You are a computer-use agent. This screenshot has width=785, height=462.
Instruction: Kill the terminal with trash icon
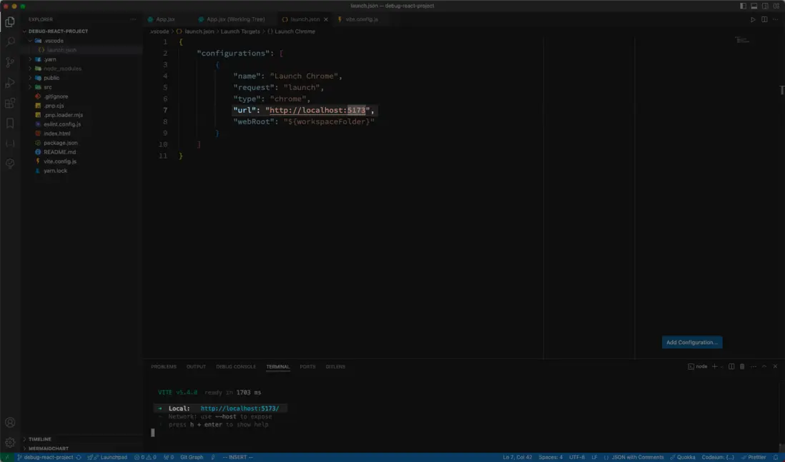click(x=742, y=366)
